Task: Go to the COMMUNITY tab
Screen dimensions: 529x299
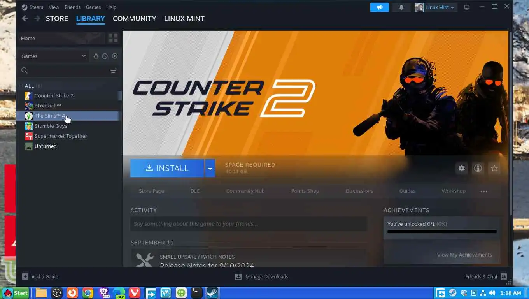Action: coord(134,18)
